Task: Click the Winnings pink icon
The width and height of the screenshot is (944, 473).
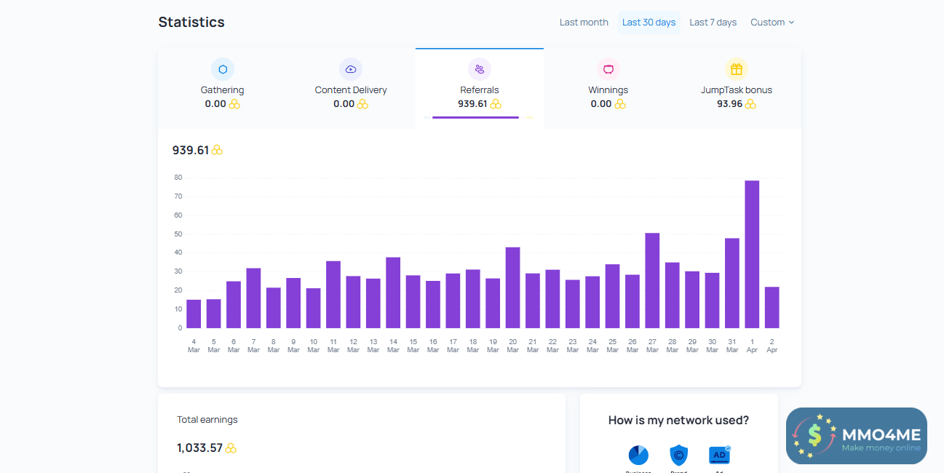Action: point(608,69)
